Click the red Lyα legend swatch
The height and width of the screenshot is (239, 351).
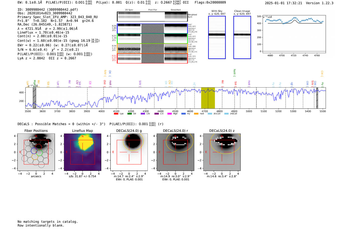pos(116,114)
